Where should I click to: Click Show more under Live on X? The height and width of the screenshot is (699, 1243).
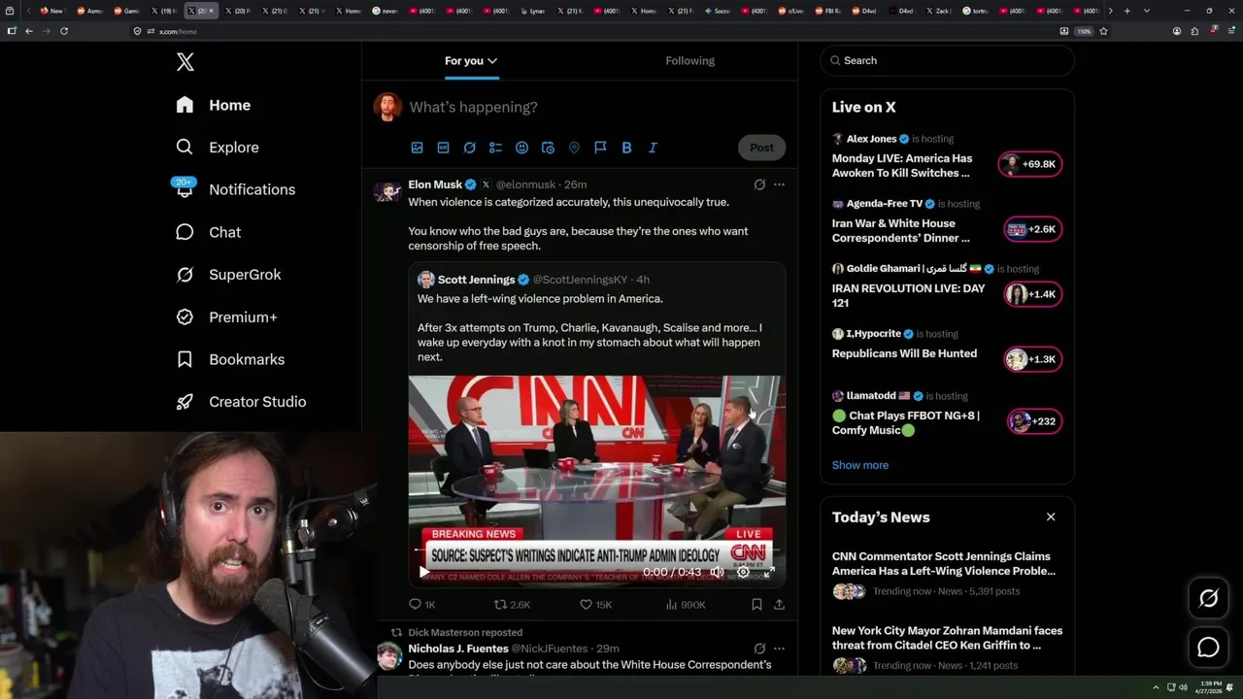pos(859,465)
